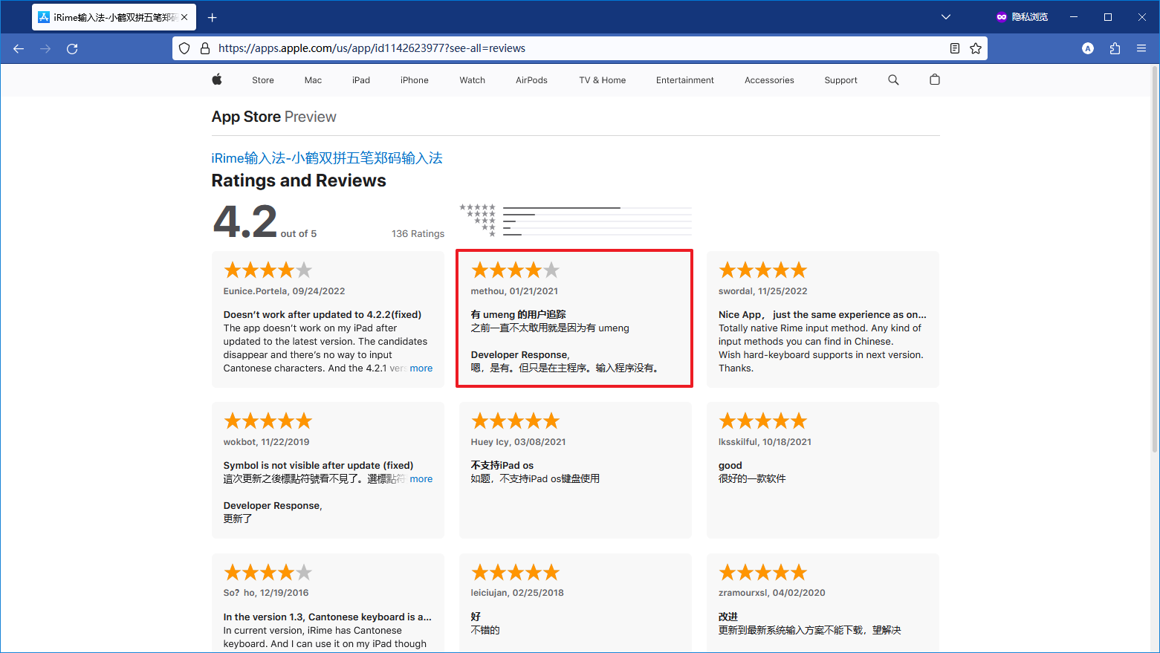
Task: Open the search magnifier on the Apple site
Action: [x=893, y=79]
